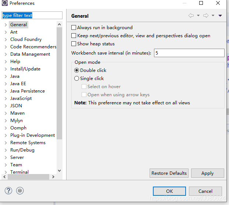
Task: Click the Restore Defaults button
Action: pyautogui.click(x=169, y=173)
